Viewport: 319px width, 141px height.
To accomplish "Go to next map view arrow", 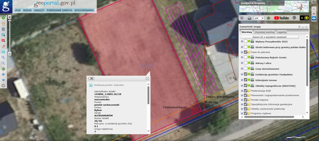I will click(3, 80).
